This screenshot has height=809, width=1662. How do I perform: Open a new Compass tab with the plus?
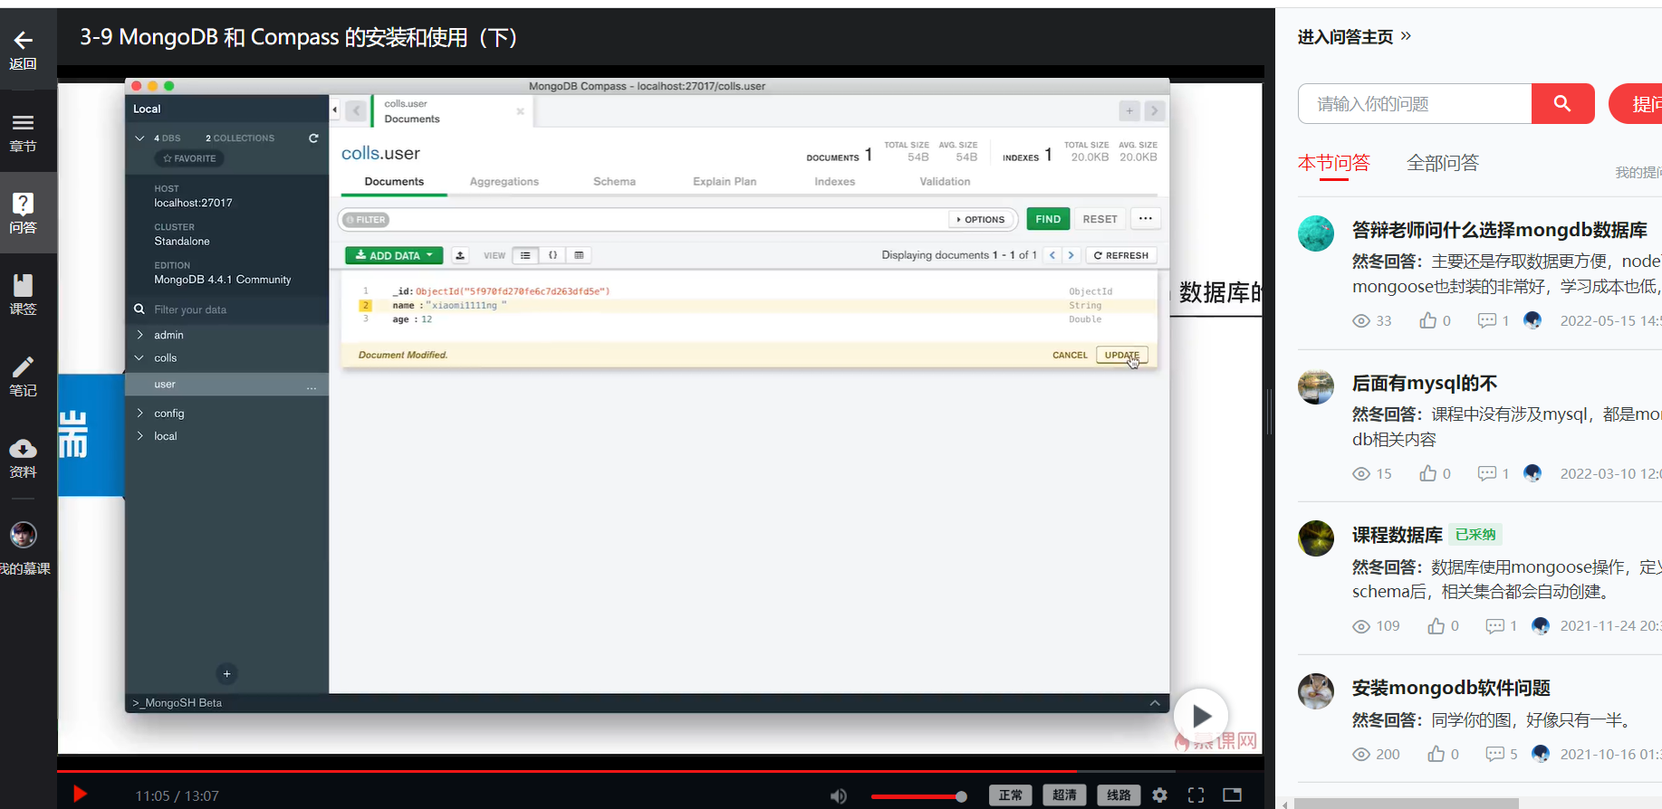(1129, 111)
